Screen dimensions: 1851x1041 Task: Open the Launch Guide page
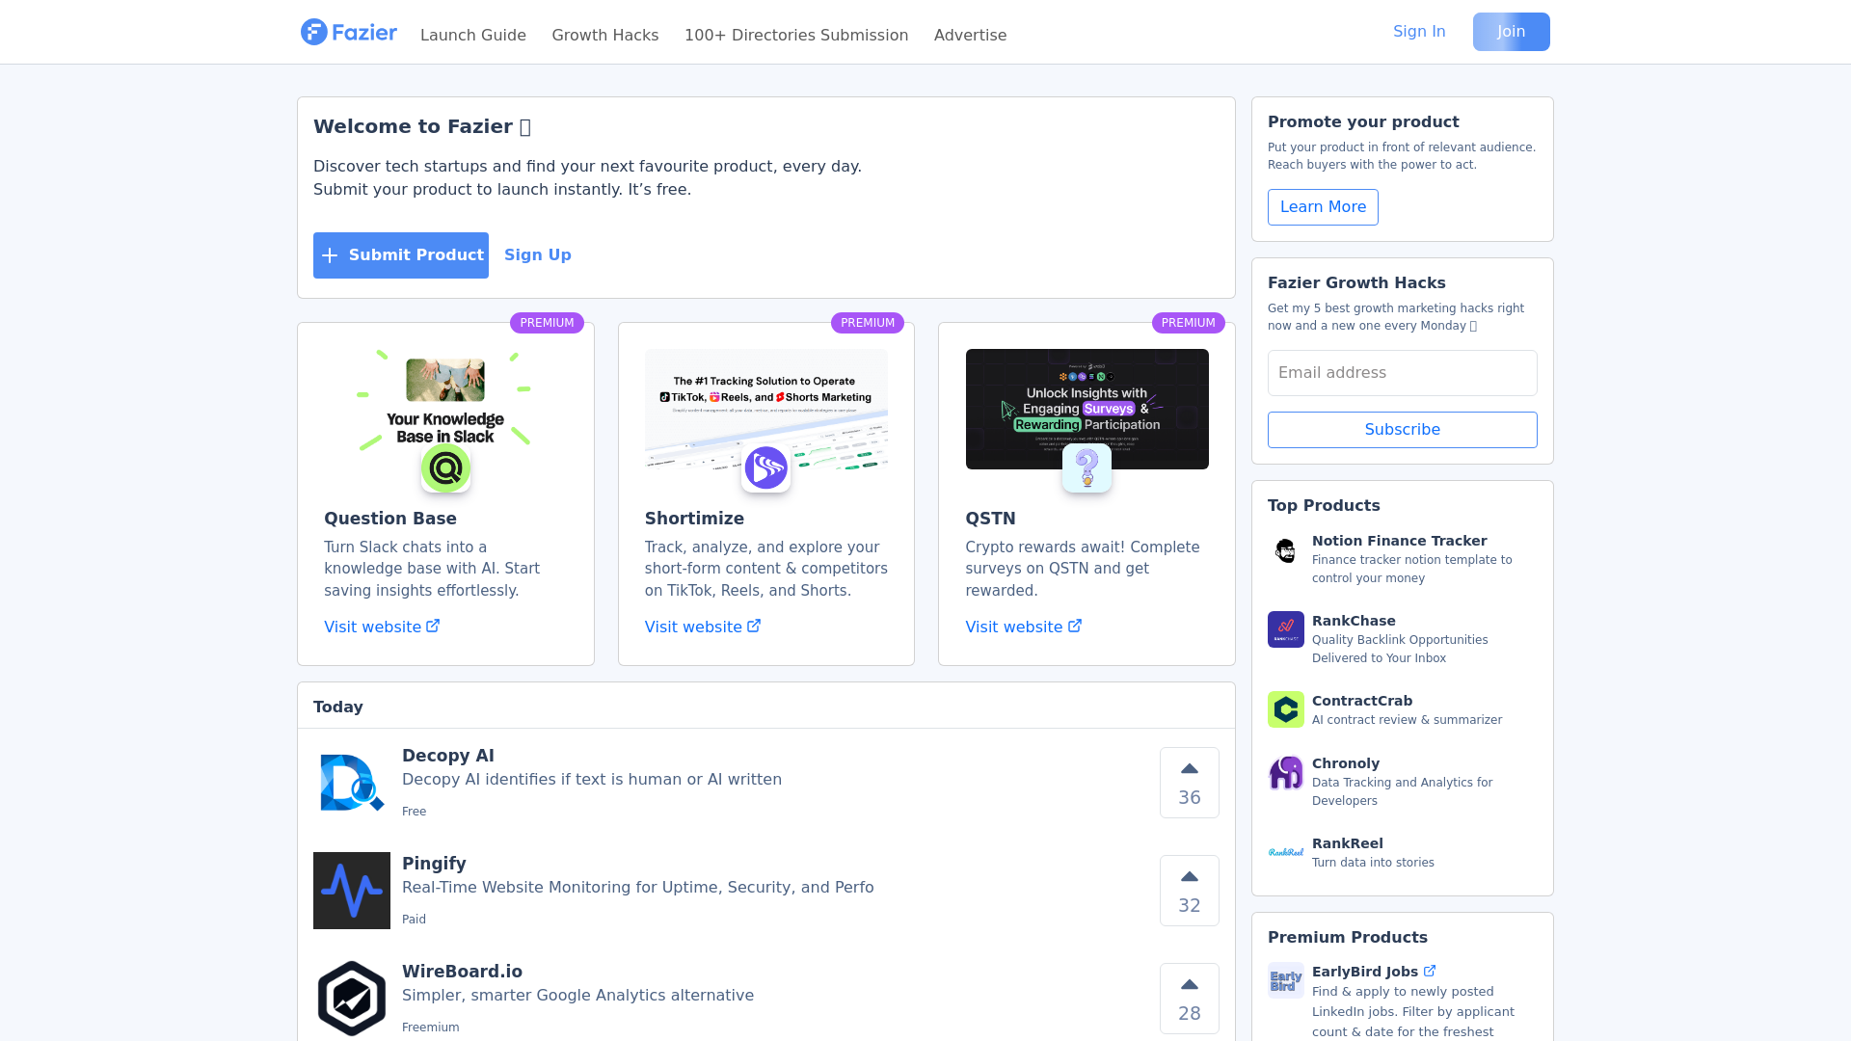click(x=473, y=35)
